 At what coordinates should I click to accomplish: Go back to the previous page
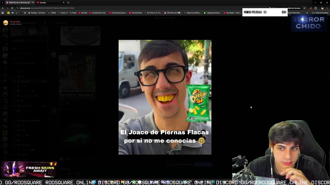click(x=3, y=8)
